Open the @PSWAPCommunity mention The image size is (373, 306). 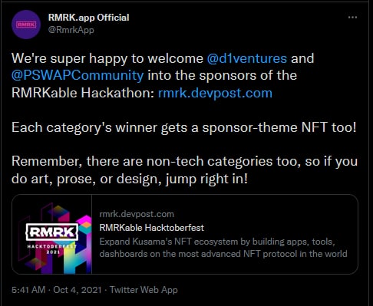point(78,76)
